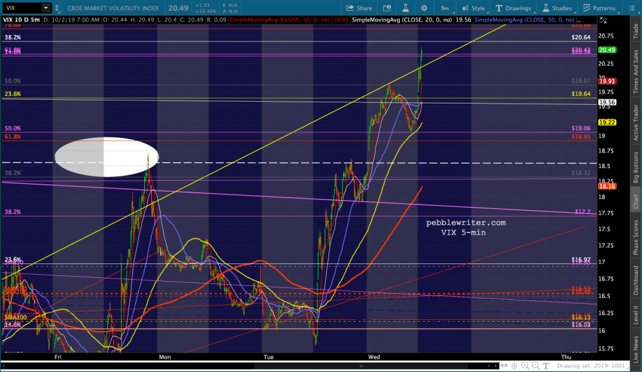Viewport: 642px width, 372px height.
Task: Open the Dashboard side tab
Action: pos(636,280)
